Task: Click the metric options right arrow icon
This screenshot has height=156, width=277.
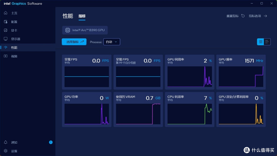Action: point(265,16)
